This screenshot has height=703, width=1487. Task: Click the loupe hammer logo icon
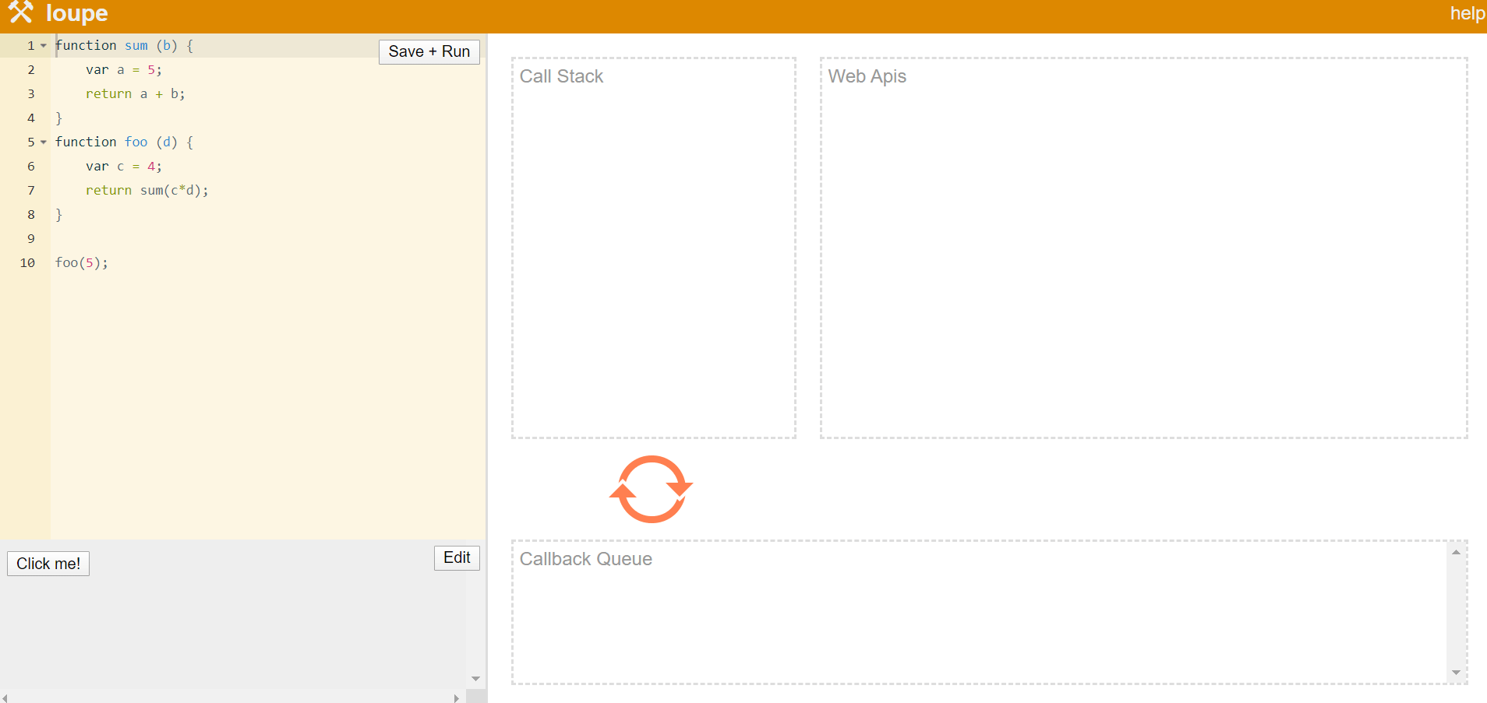point(20,12)
